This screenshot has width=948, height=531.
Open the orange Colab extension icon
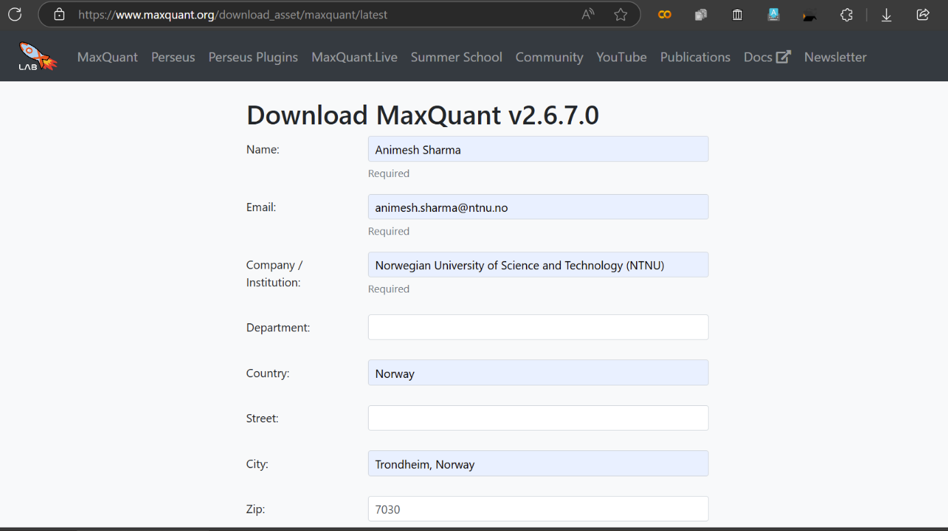664,14
